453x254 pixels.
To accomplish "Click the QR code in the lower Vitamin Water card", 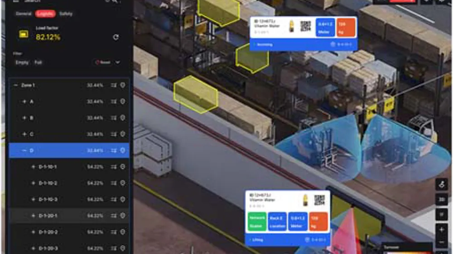I will click(x=320, y=200).
